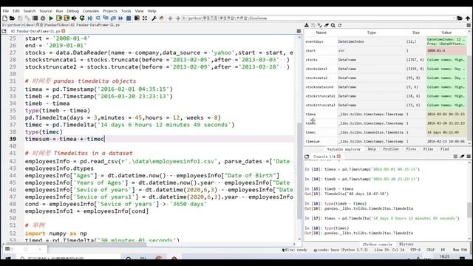The width and height of the screenshot is (473, 266).
Task: Go forward with right arrow icon
Action: click(x=177, y=18)
